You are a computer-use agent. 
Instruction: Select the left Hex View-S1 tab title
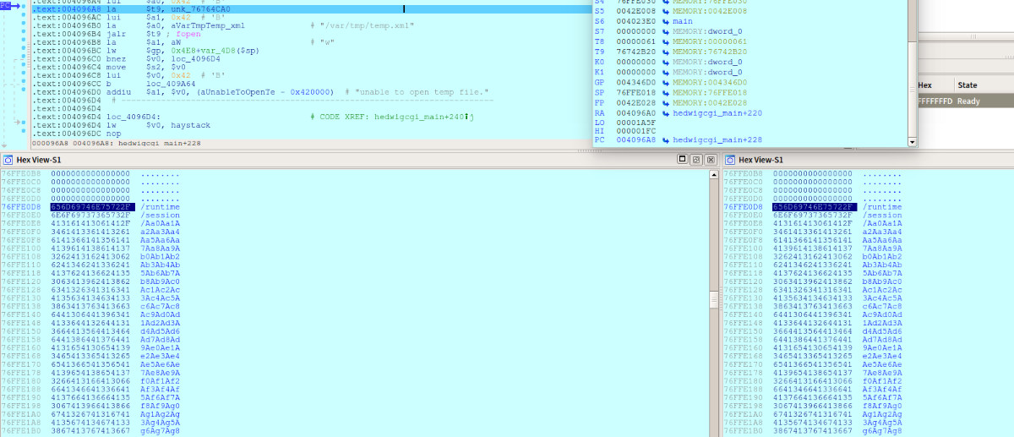pos(38,160)
